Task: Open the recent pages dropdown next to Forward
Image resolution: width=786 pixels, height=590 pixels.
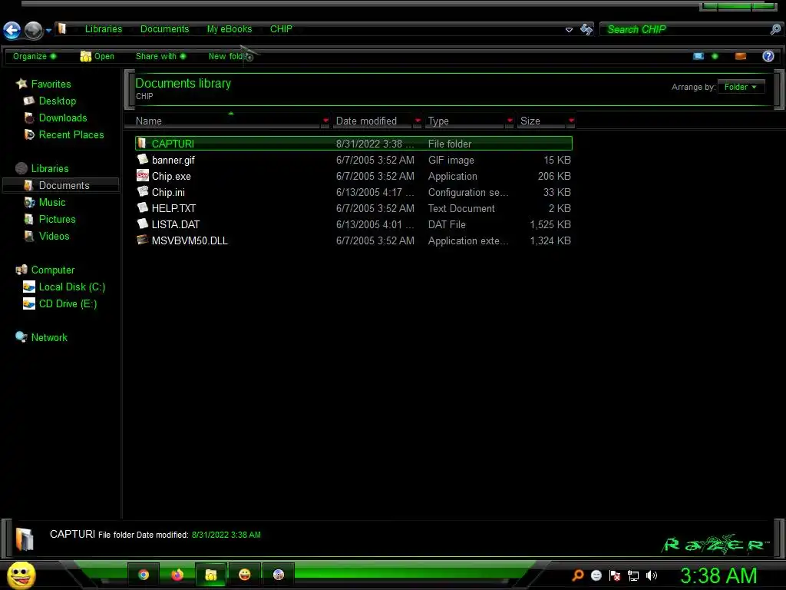Action: tap(48, 31)
